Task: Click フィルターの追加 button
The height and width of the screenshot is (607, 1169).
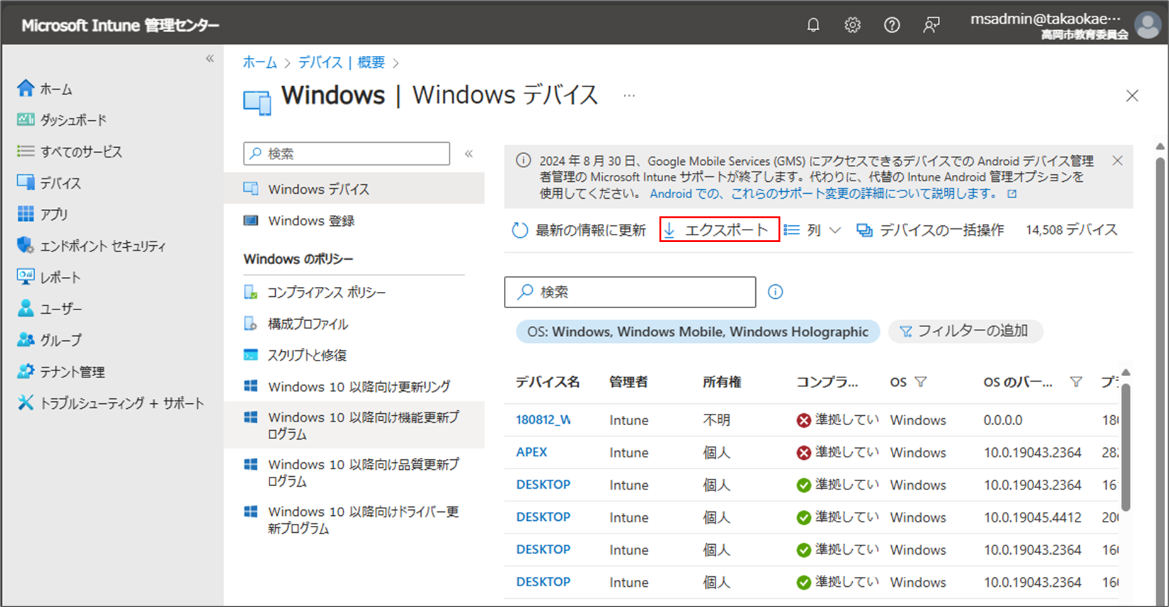Action: coord(966,331)
